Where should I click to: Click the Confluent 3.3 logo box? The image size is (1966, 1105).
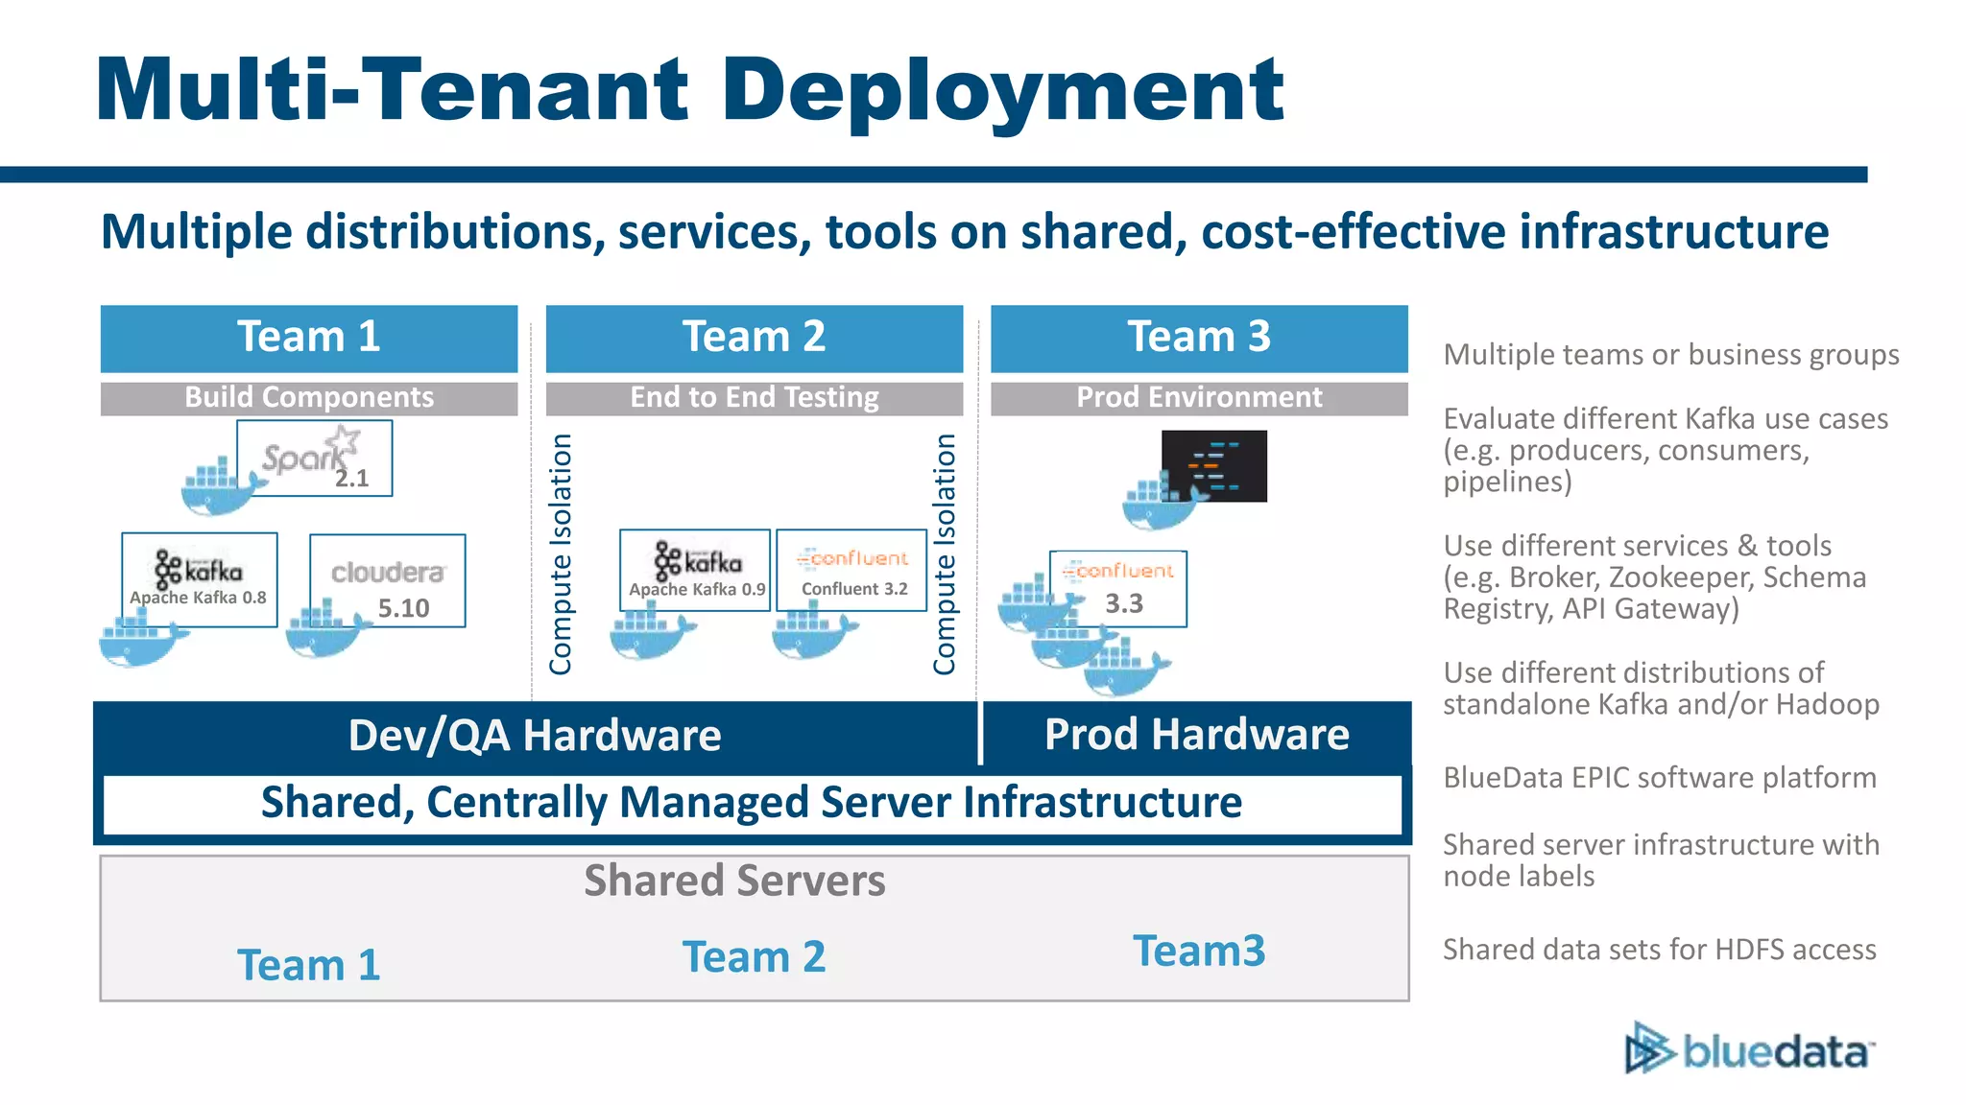pyautogui.click(x=1118, y=589)
